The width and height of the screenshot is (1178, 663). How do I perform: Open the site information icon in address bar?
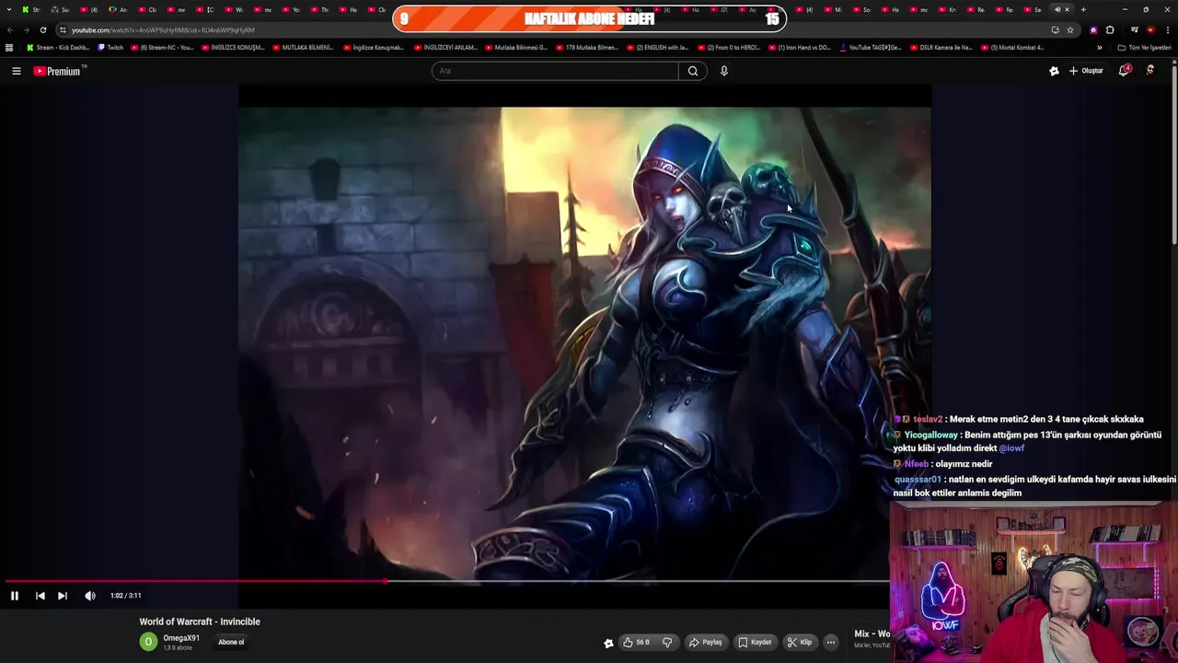point(63,29)
